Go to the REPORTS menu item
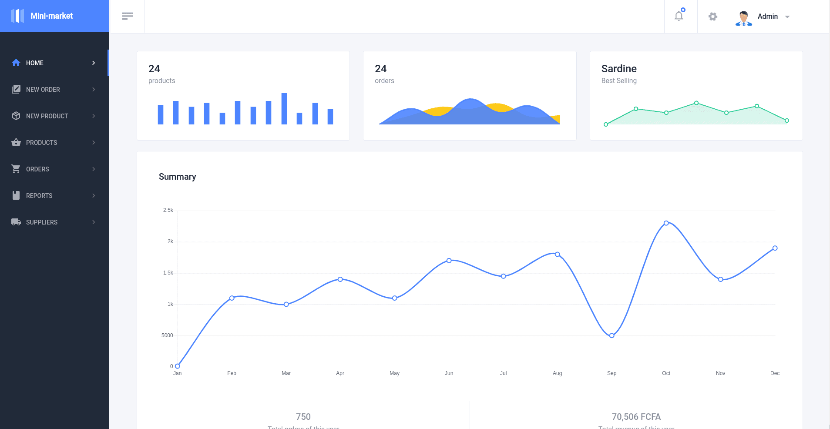Viewport: 830px width, 429px height. 39,196
